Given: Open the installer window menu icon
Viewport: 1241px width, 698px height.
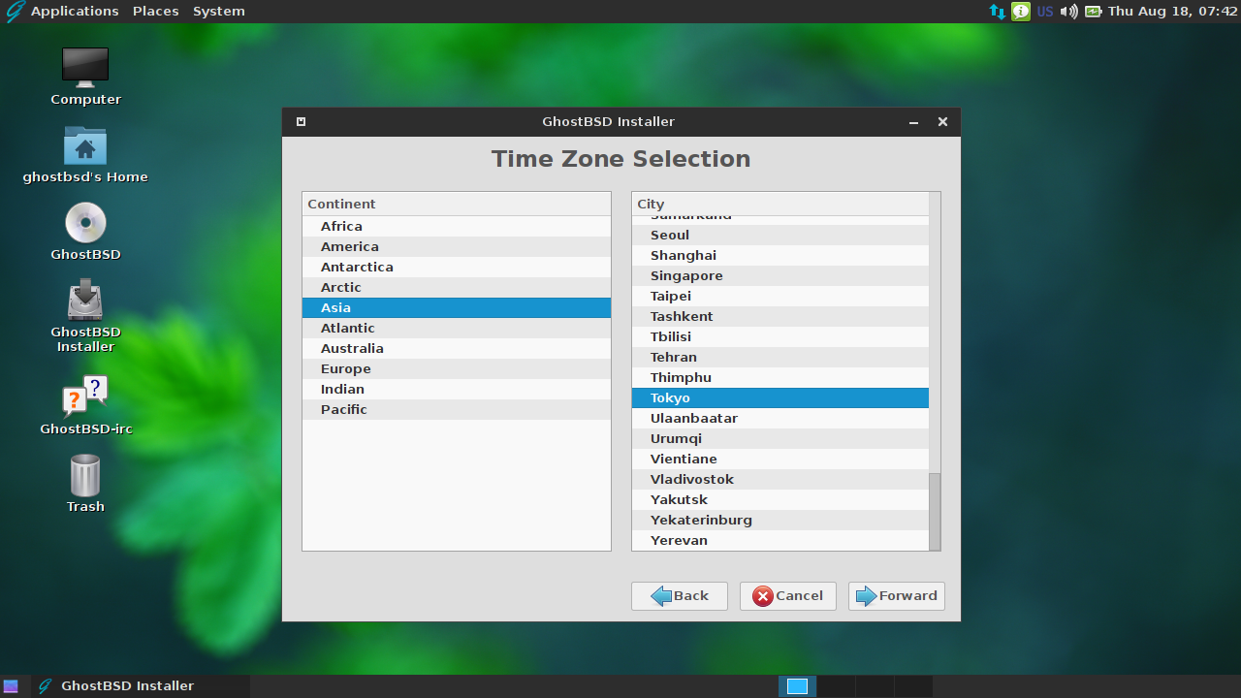Looking at the screenshot, I should click(x=301, y=121).
